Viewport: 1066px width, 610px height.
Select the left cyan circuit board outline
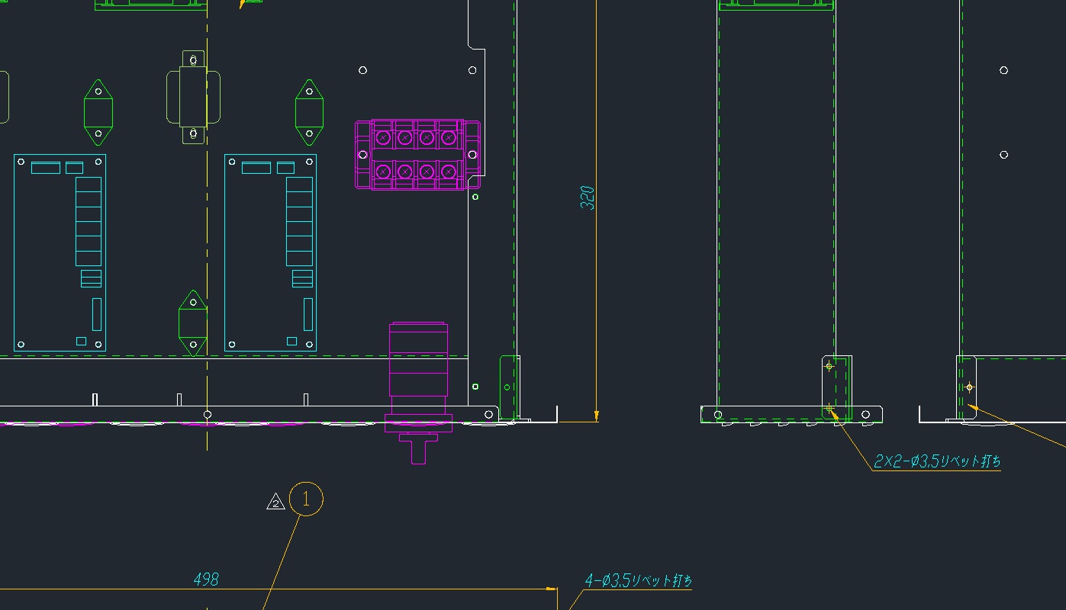[60, 252]
